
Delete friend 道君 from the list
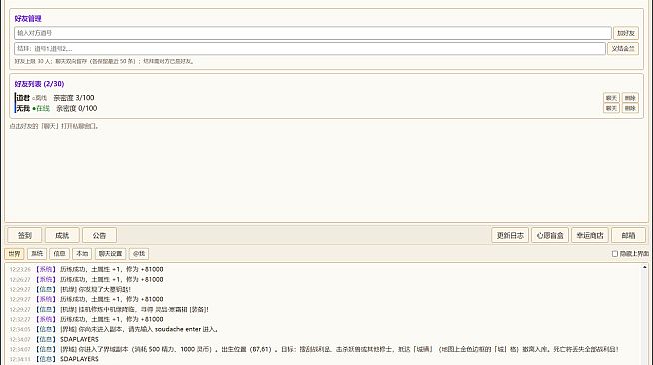pos(630,98)
